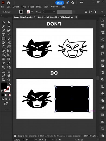Viewport: 106px width, 141px height.
Task: Open the notifications bell
Action: [x=67, y=3]
